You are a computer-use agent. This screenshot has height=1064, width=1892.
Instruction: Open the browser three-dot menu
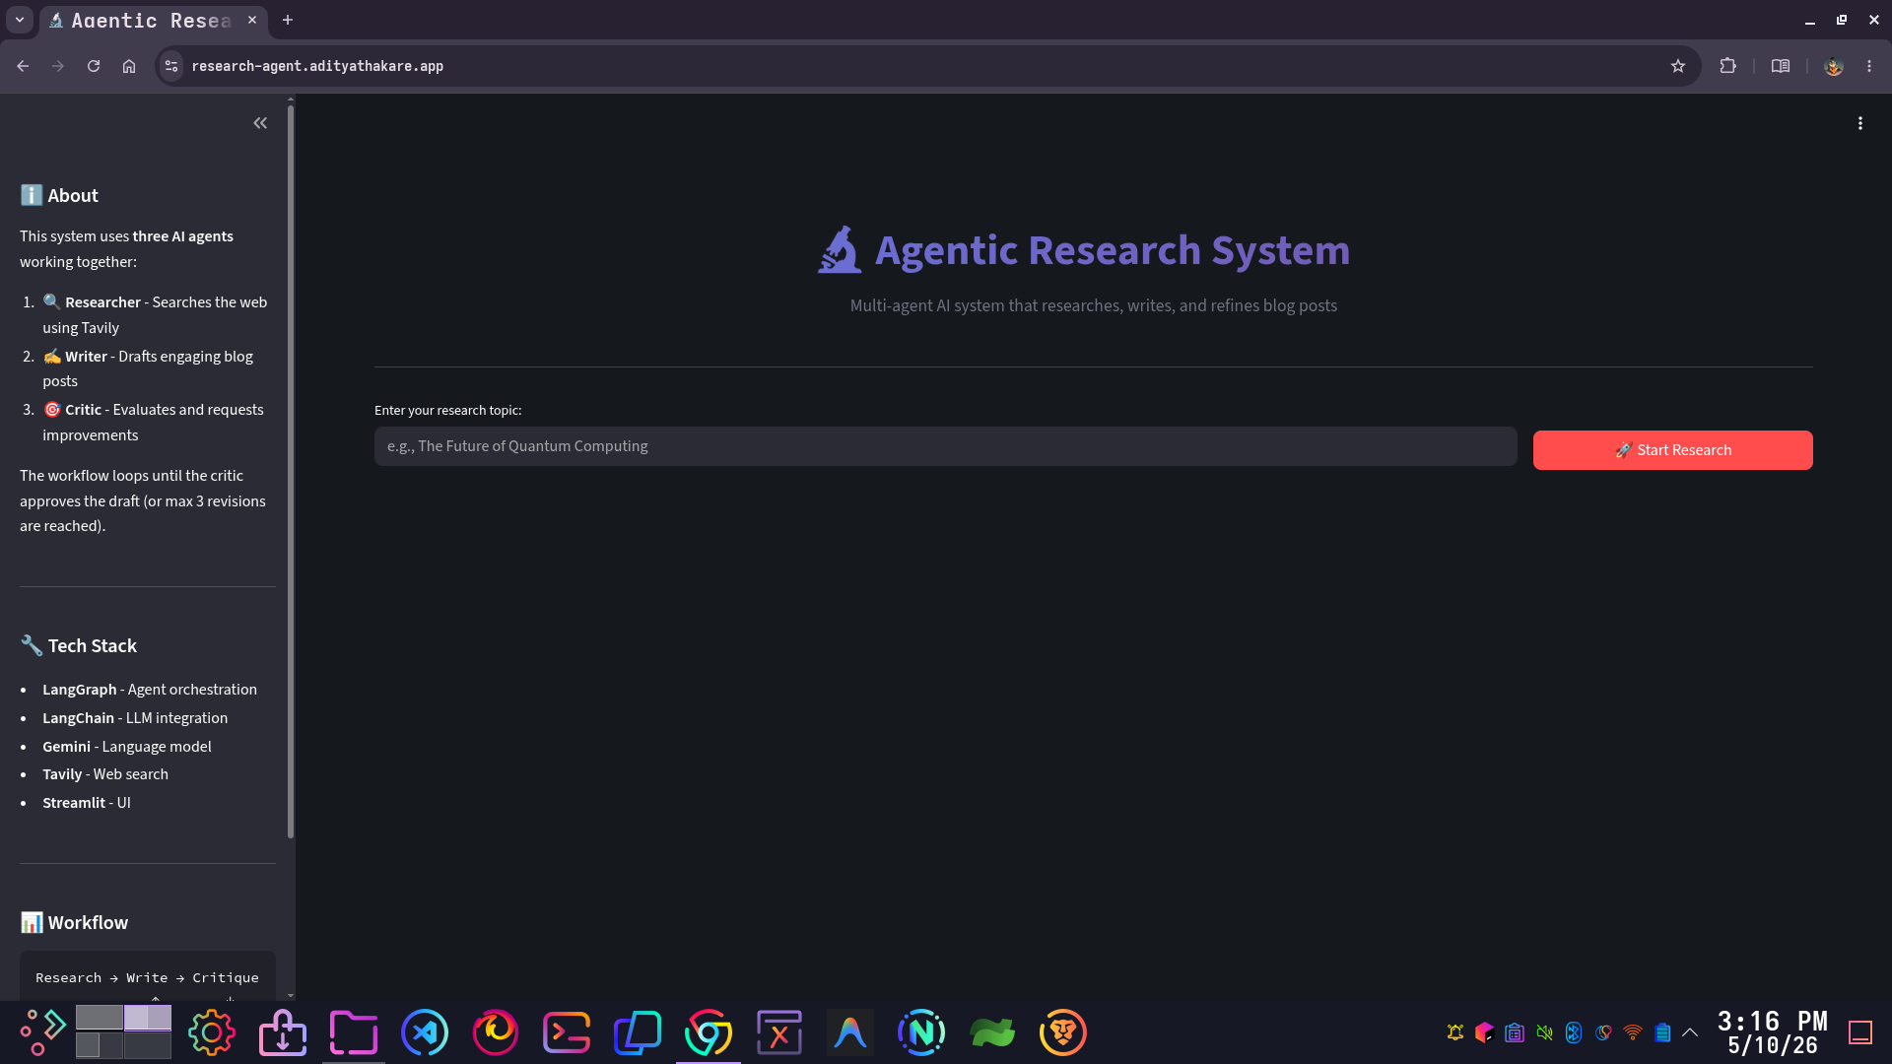(x=1869, y=66)
